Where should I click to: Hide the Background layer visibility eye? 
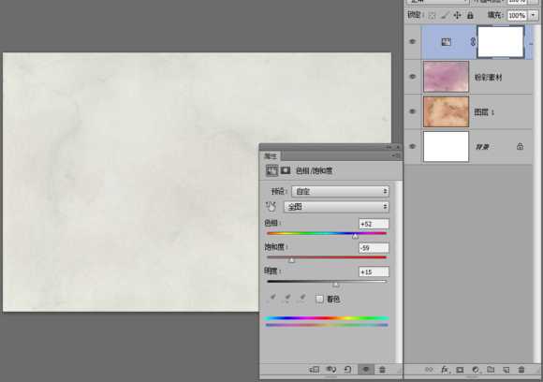[x=412, y=146]
